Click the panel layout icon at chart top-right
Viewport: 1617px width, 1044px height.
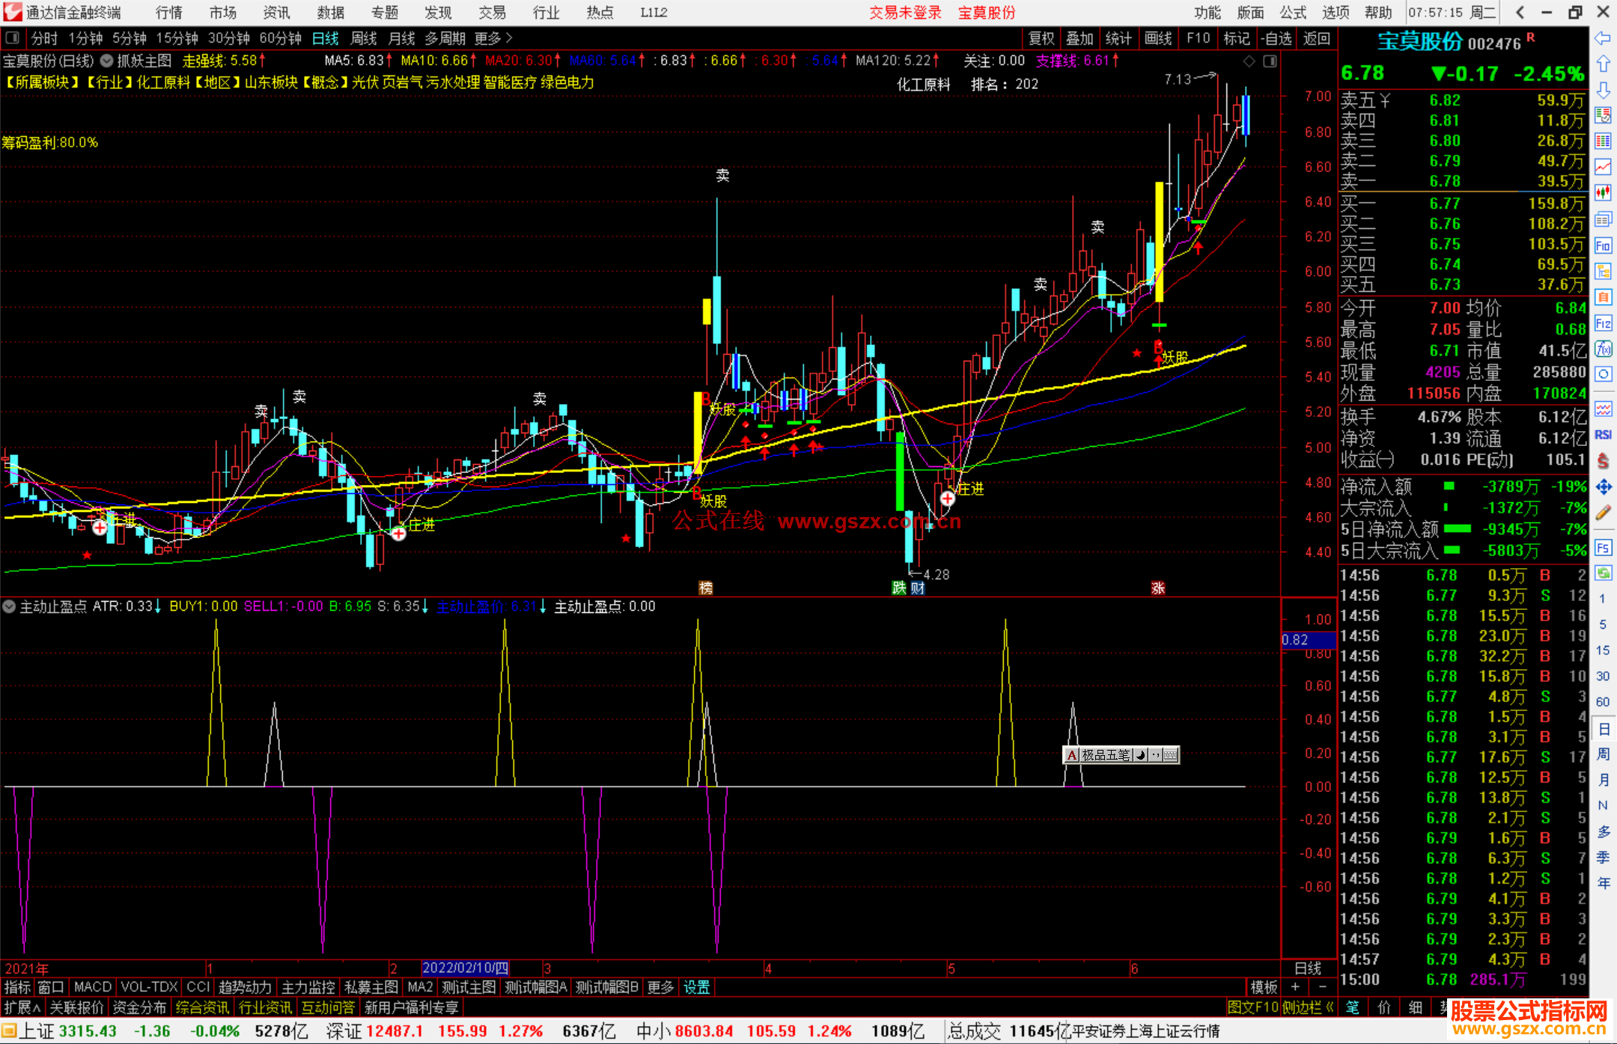coord(1270,61)
